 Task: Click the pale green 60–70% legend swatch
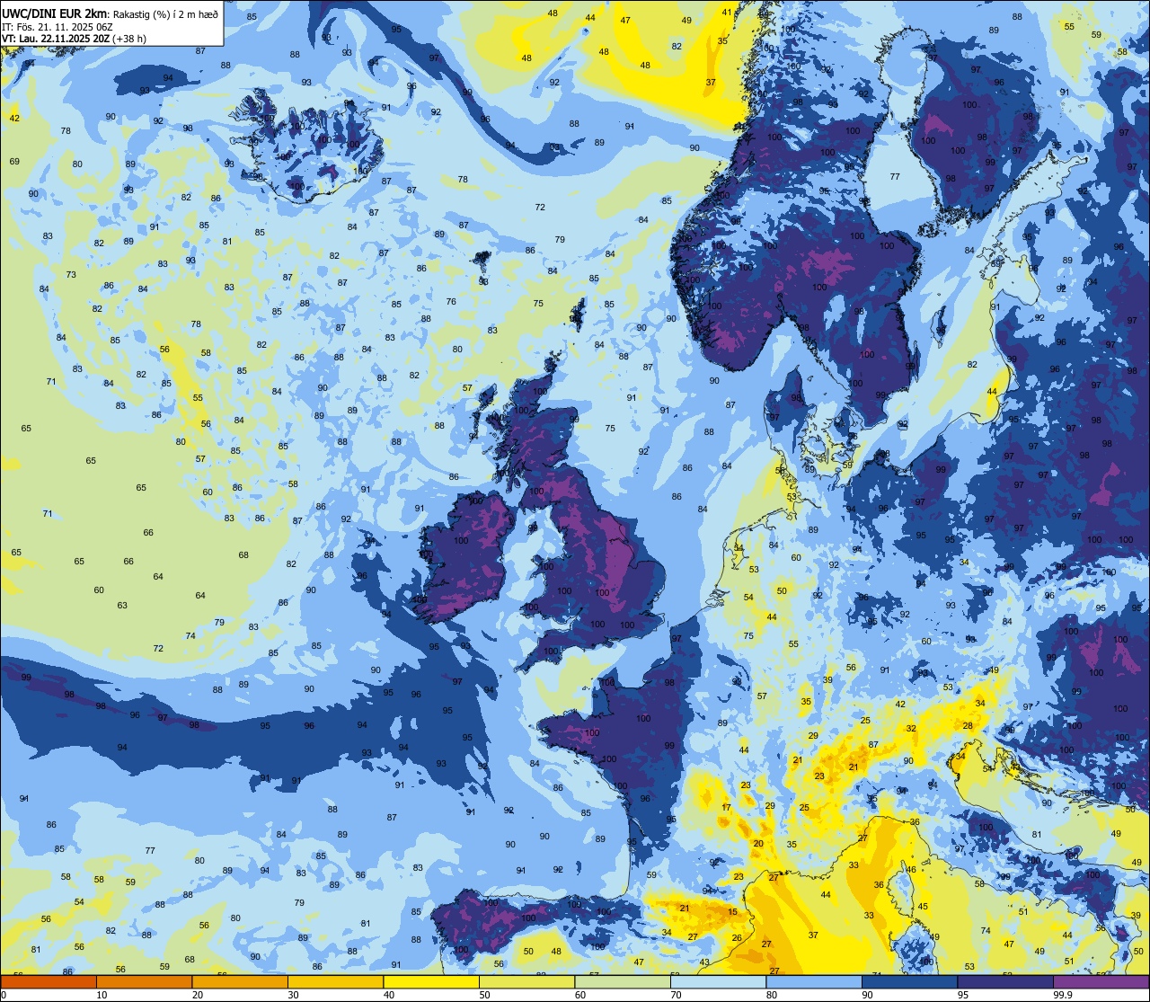[x=622, y=981]
